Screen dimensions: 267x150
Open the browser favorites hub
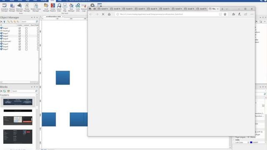pos(234,14)
